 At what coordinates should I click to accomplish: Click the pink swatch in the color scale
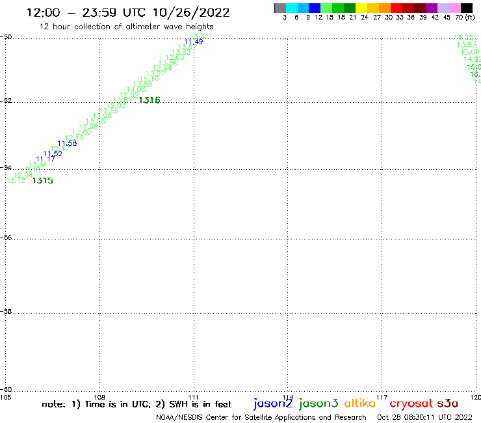click(455, 8)
